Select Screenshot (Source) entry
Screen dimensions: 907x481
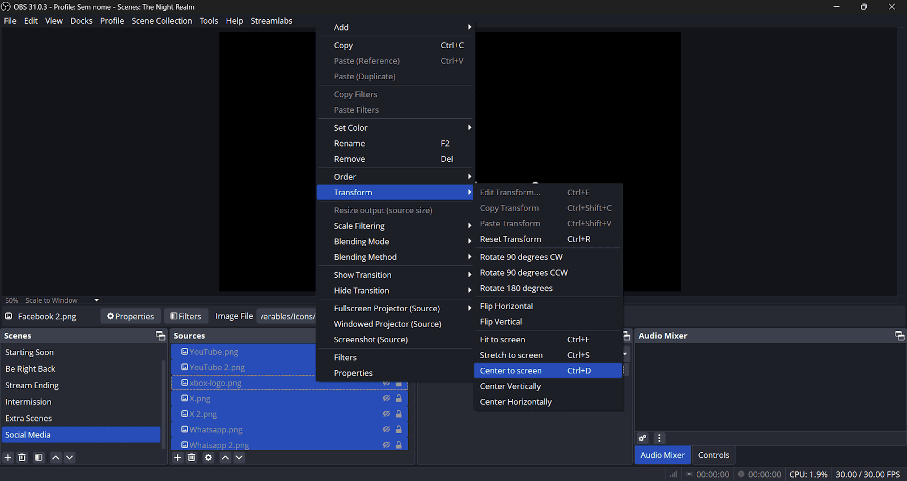point(395,340)
